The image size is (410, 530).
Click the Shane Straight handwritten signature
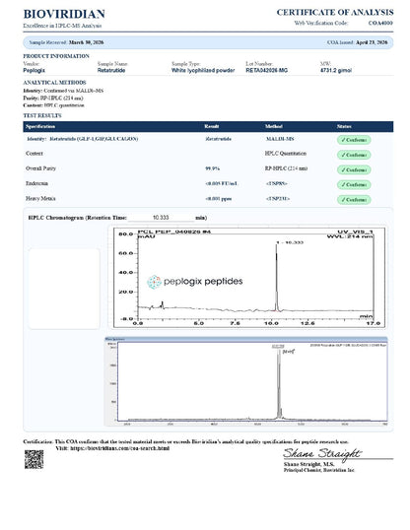point(322,454)
